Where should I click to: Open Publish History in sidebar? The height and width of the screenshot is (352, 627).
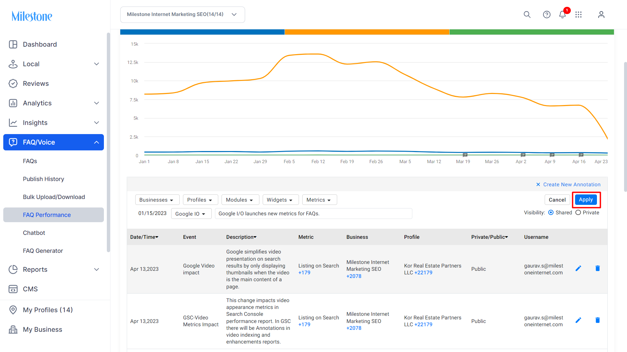point(43,179)
